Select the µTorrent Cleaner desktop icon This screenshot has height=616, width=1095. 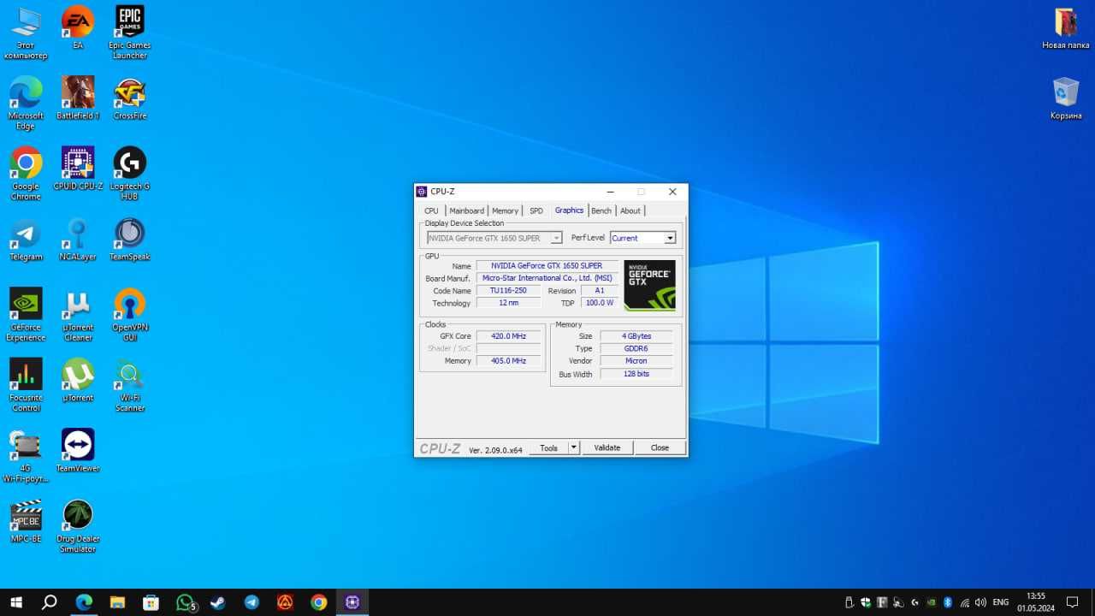click(x=78, y=314)
